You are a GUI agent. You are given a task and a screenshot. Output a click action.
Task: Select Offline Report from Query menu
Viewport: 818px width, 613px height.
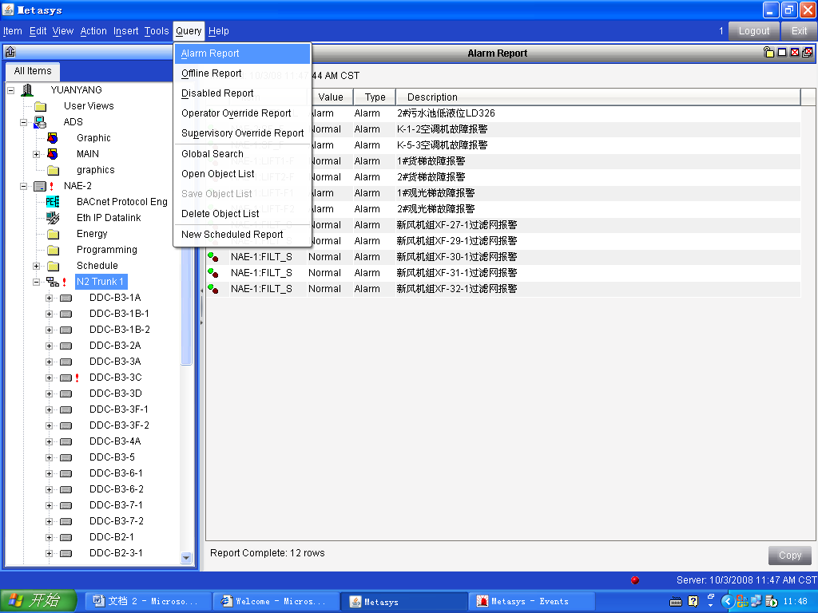211,73
